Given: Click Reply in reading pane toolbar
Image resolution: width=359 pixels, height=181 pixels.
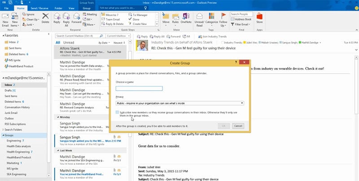Looking at the screenshot, I should [142, 37].
